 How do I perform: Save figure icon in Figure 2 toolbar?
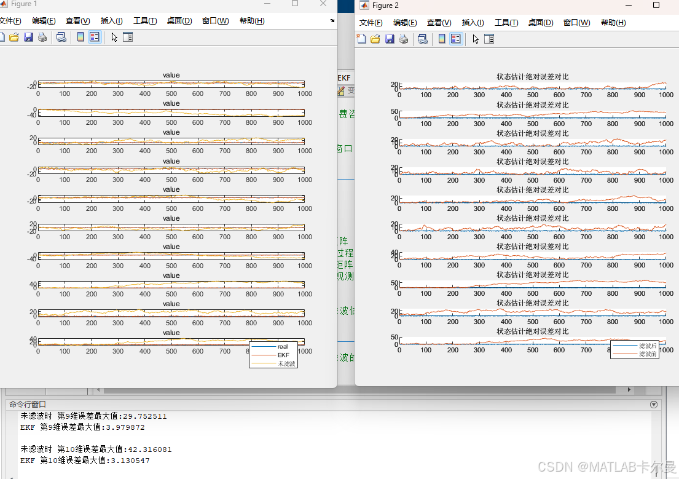390,39
